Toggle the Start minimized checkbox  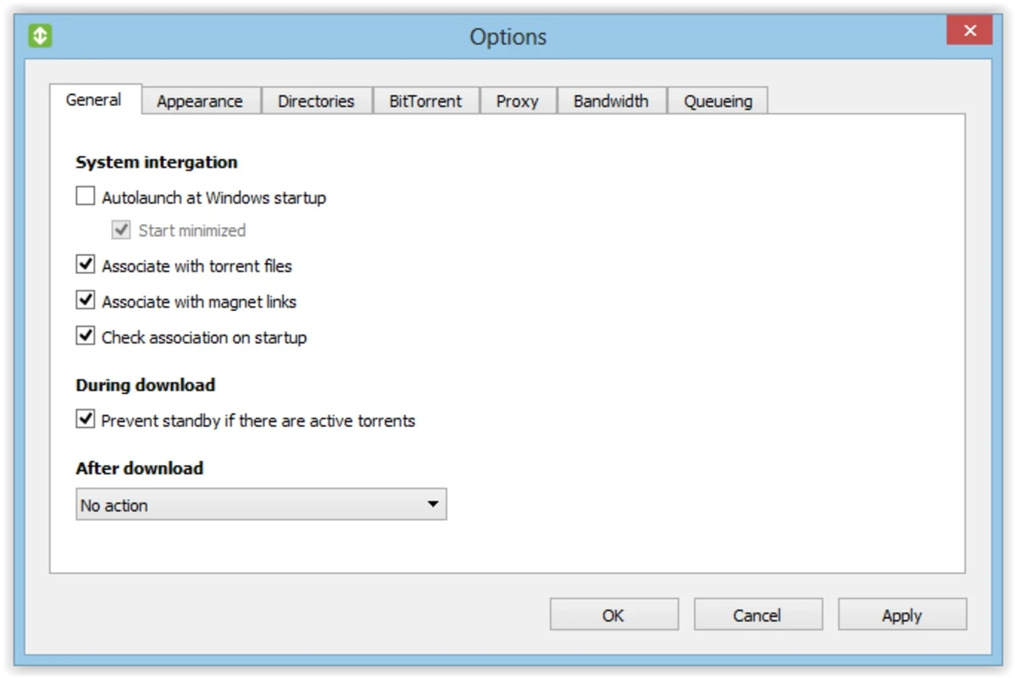(121, 230)
